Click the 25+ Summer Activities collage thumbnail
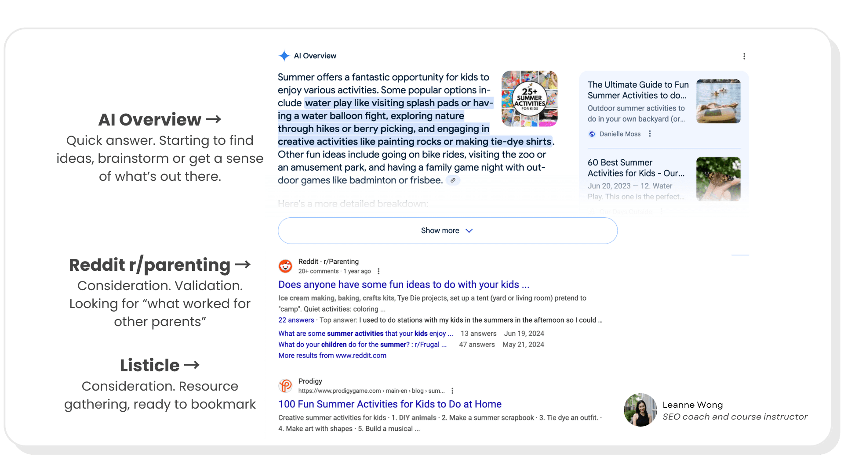The height and width of the screenshot is (474, 844). tap(529, 98)
